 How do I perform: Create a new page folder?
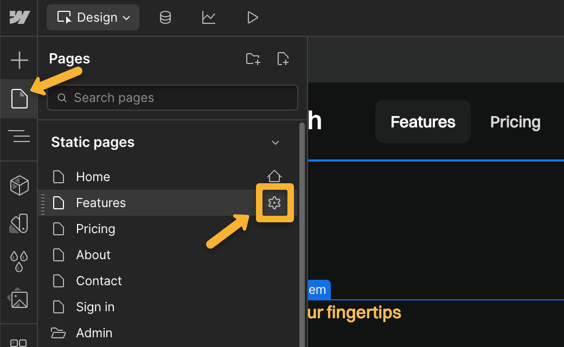point(253,59)
